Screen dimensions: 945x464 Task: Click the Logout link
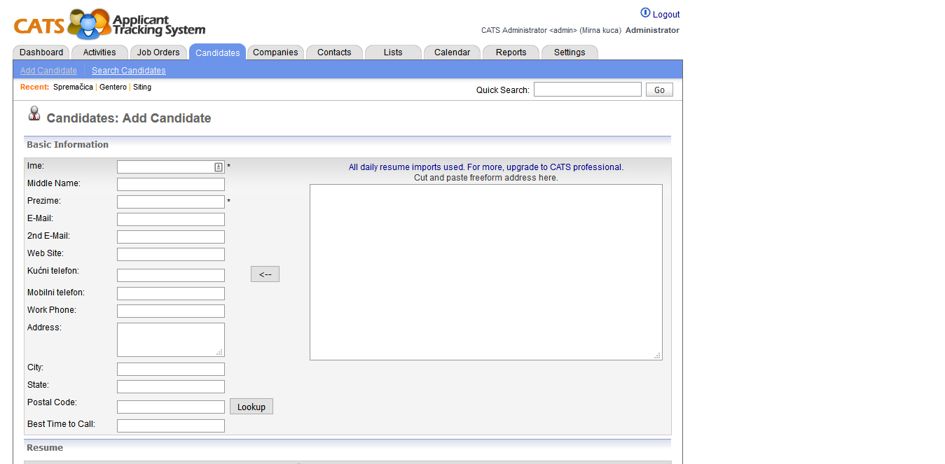pos(664,15)
